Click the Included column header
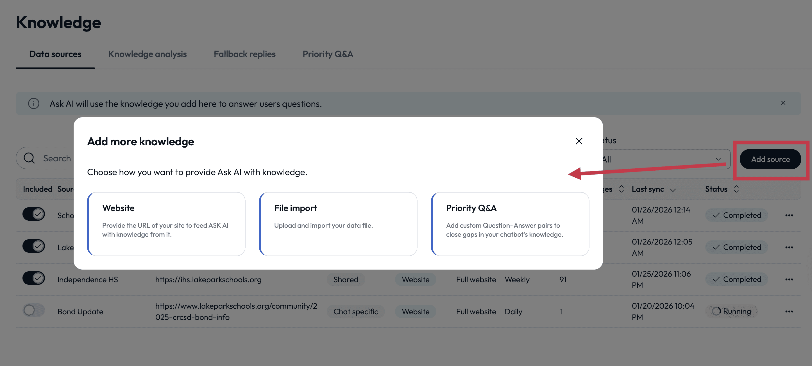The image size is (812, 366). 38,189
